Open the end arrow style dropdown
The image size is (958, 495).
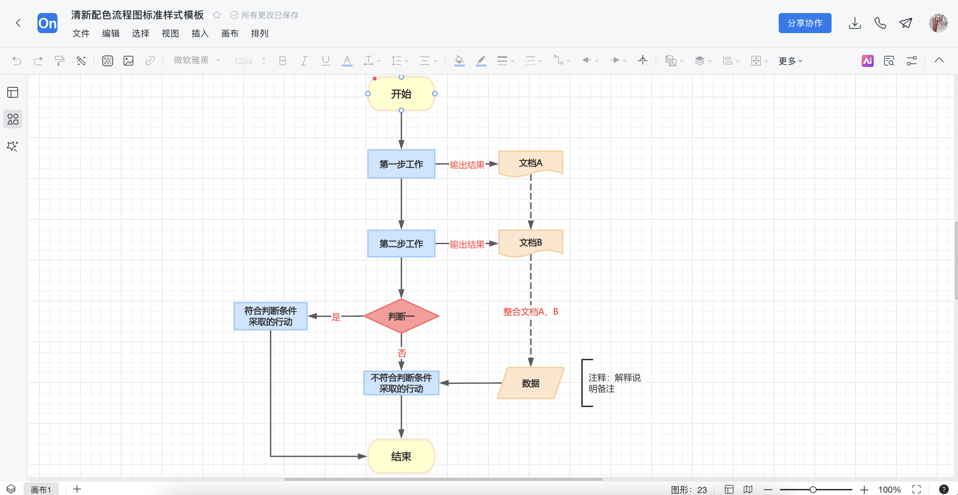(618, 61)
